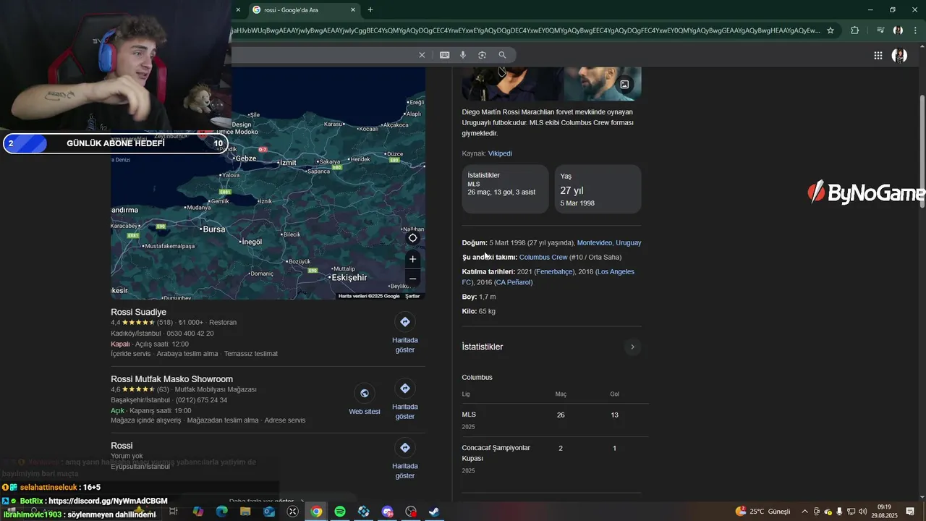The height and width of the screenshot is (521, 926).
Task: Click the Concacaf Şampiyonlar Kupası row
Action: click(555, 458)
